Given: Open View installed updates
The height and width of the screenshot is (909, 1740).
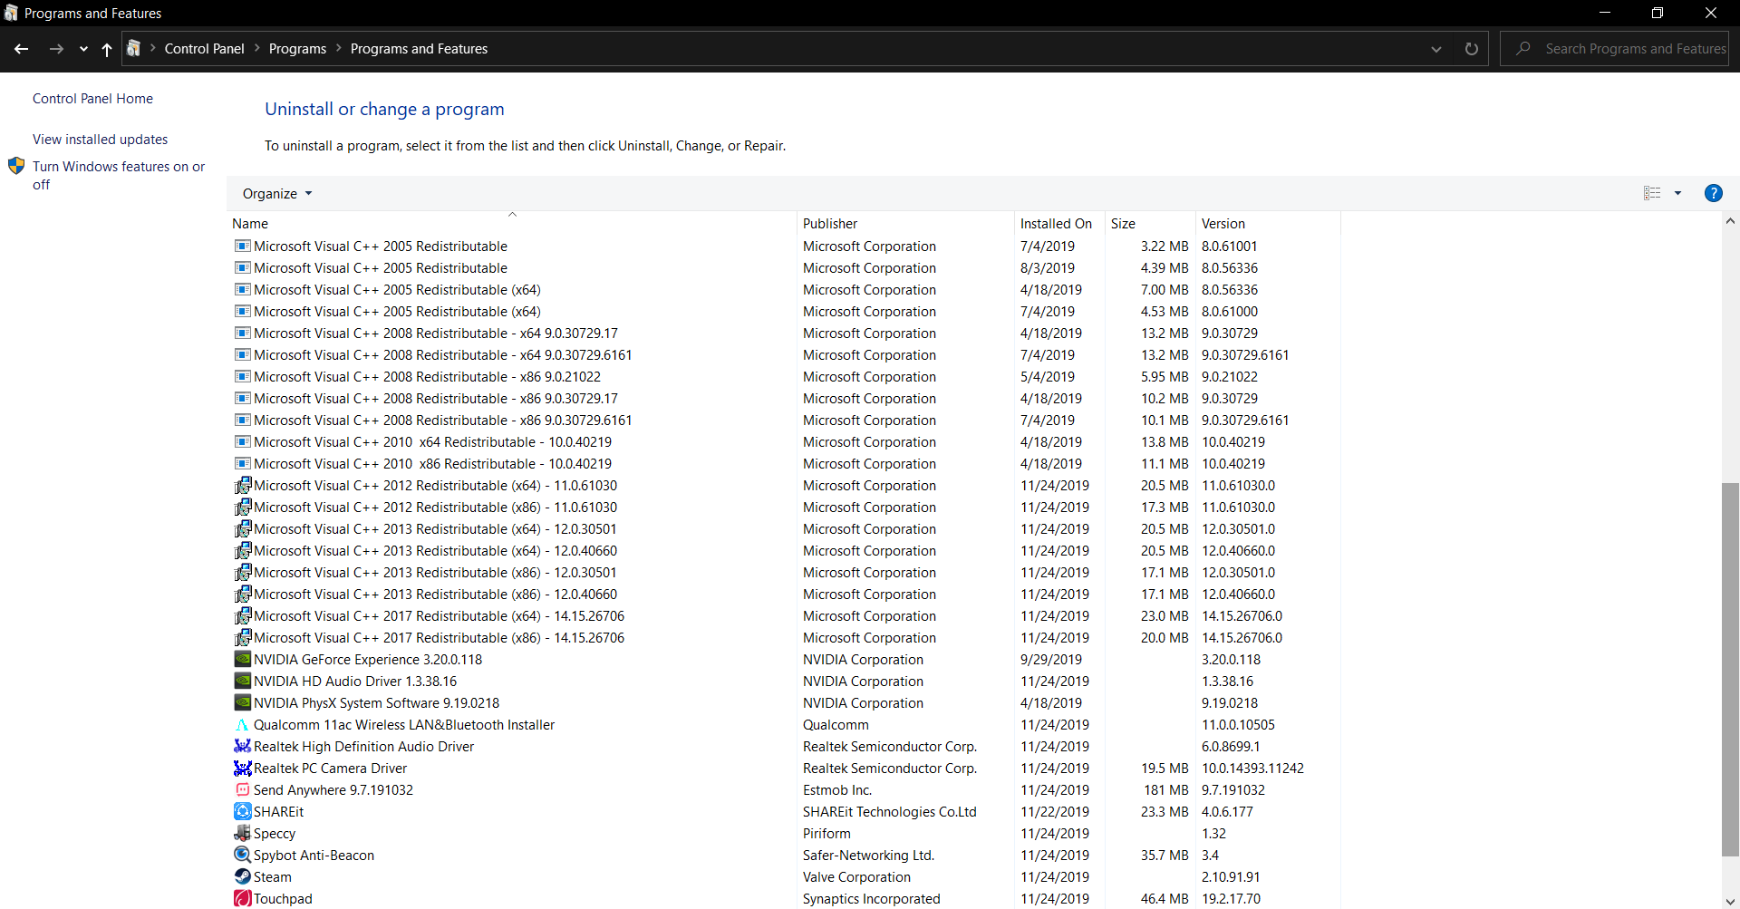Looking at the screenshot, I should click(x=100, y=139).
